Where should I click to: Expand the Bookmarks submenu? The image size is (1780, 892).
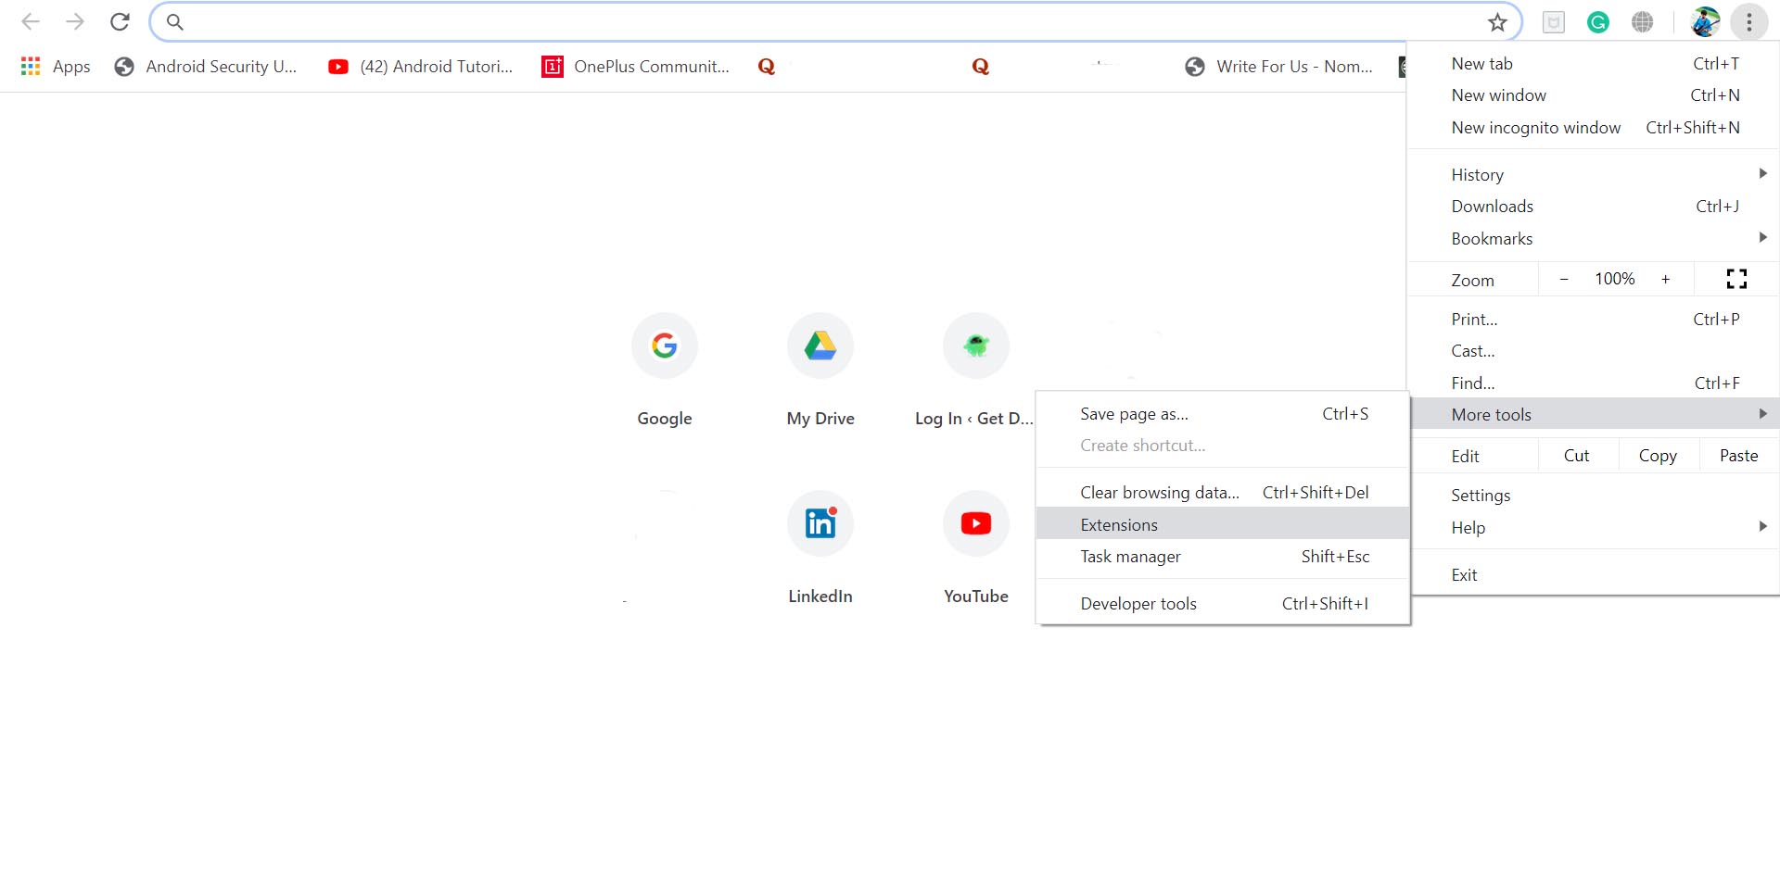1594,238
